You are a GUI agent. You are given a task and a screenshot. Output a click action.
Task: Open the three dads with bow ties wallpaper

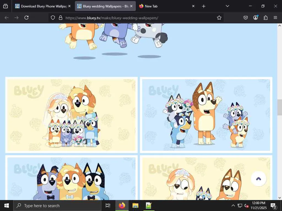71,178
